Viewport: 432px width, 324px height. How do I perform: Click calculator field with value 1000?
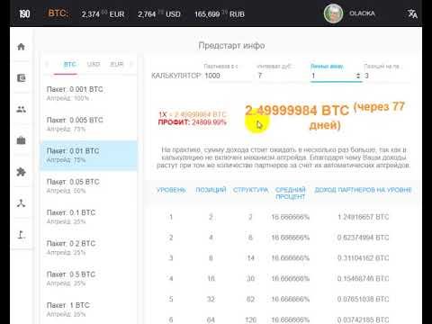tap(228, 76)
